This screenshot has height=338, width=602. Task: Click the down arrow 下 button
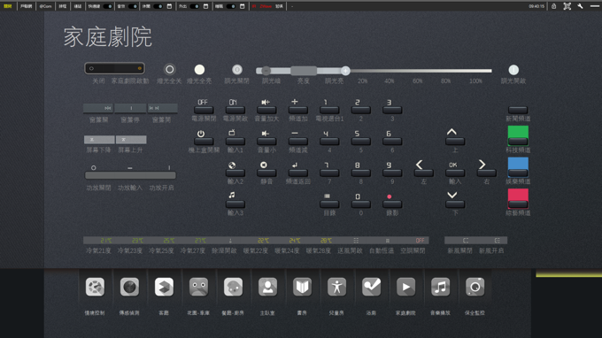[x=455, y=204]
